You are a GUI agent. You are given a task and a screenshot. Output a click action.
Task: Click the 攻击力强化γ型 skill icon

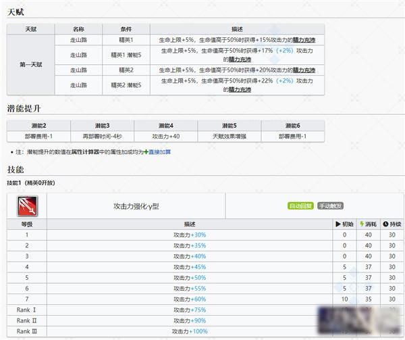click(x=28, y=205)
